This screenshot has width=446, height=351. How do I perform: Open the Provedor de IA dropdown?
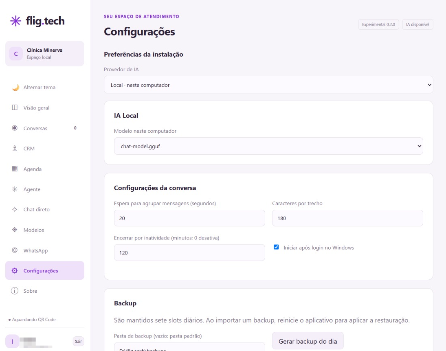click(268, 84)
